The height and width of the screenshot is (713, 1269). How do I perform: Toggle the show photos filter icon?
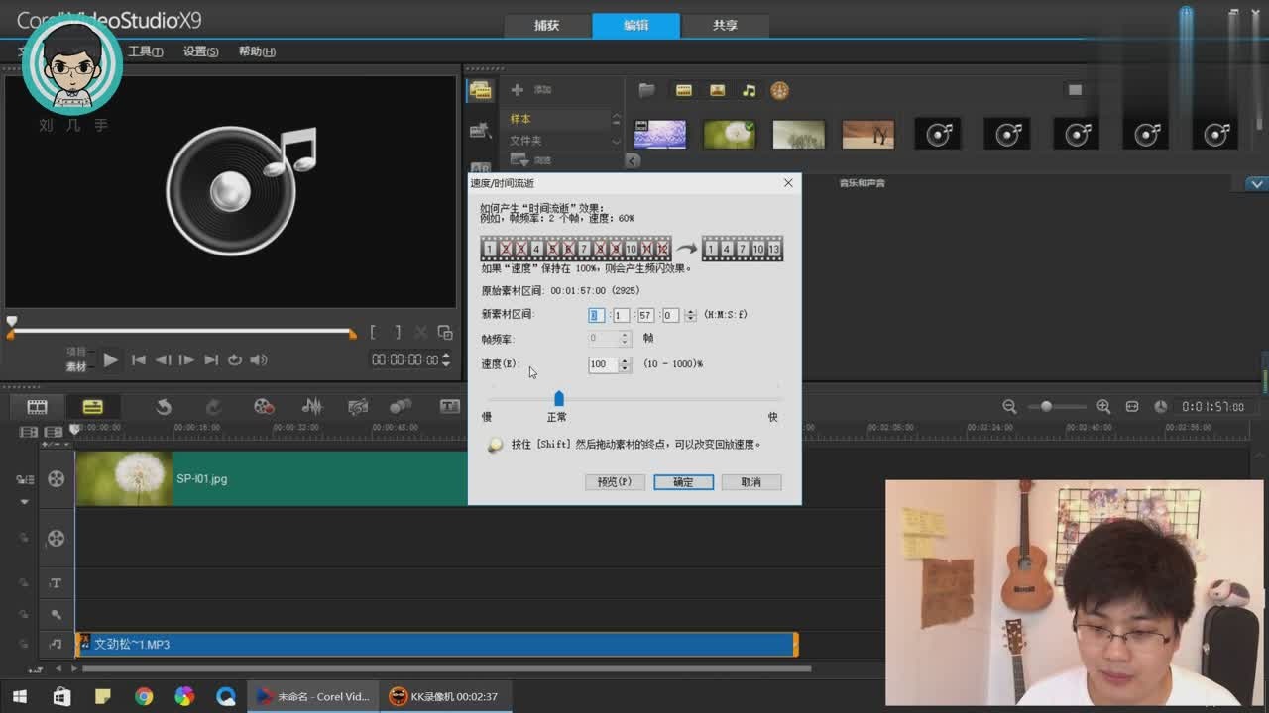(x=717, y=90)
